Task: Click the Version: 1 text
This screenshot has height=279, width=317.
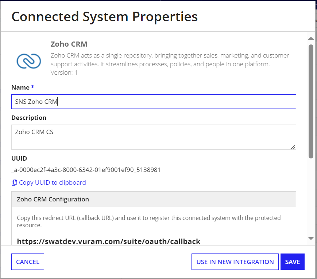Action: (x=64, y=72)
